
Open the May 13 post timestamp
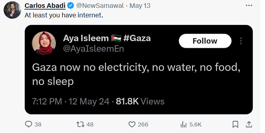(x=140, y=6)
